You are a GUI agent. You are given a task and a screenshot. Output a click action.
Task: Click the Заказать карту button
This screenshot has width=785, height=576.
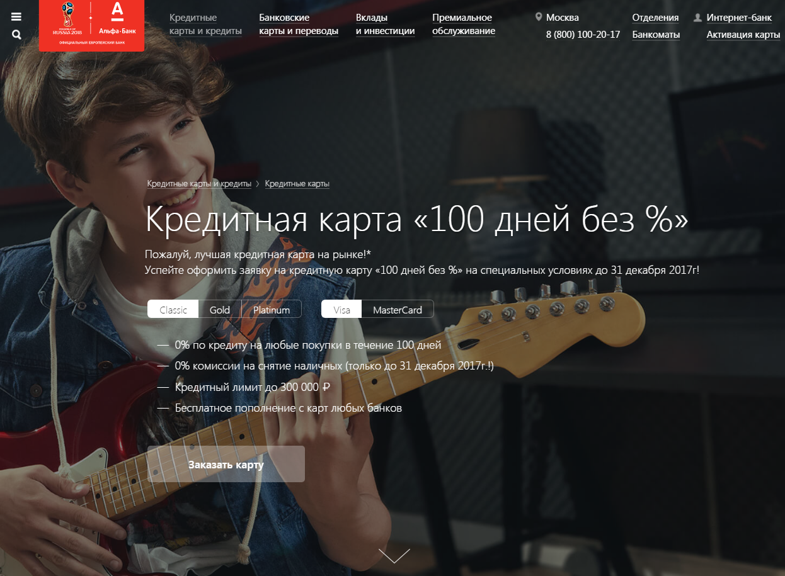pyautogui.click(x=226, y=465)
